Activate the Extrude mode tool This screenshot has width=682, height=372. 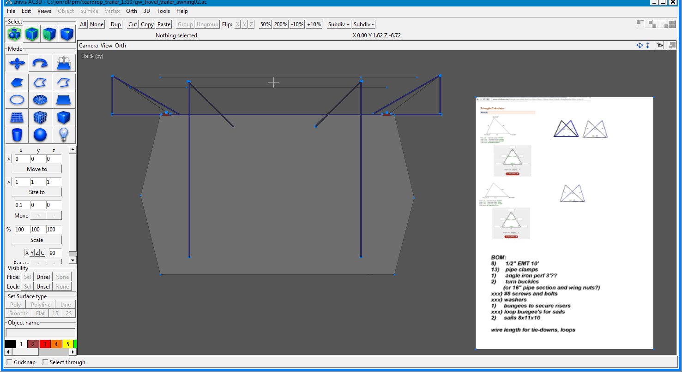click(63, 63)
